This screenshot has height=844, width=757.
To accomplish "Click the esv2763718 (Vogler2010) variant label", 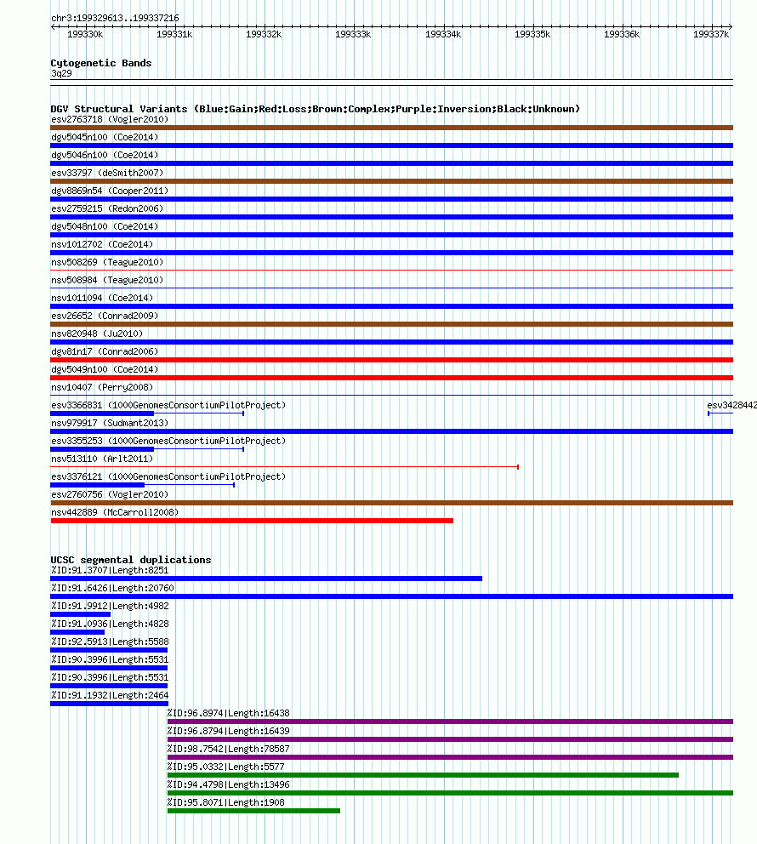I will pyautogui.click(x=110, y=119).
